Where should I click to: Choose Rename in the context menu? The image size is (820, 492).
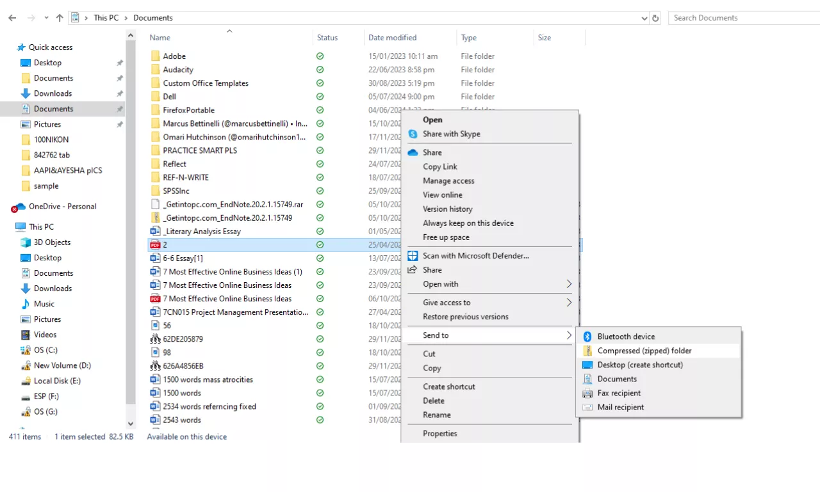(436, 415)
